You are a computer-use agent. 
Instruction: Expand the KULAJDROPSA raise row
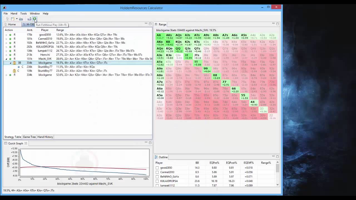6,47
